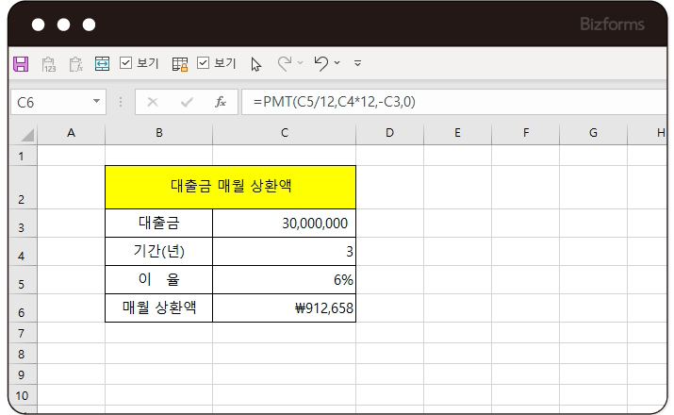The width and height of the screenshot is (674, 415).
Task: Select Paste Values (123) icon
Action: [49, 64]
